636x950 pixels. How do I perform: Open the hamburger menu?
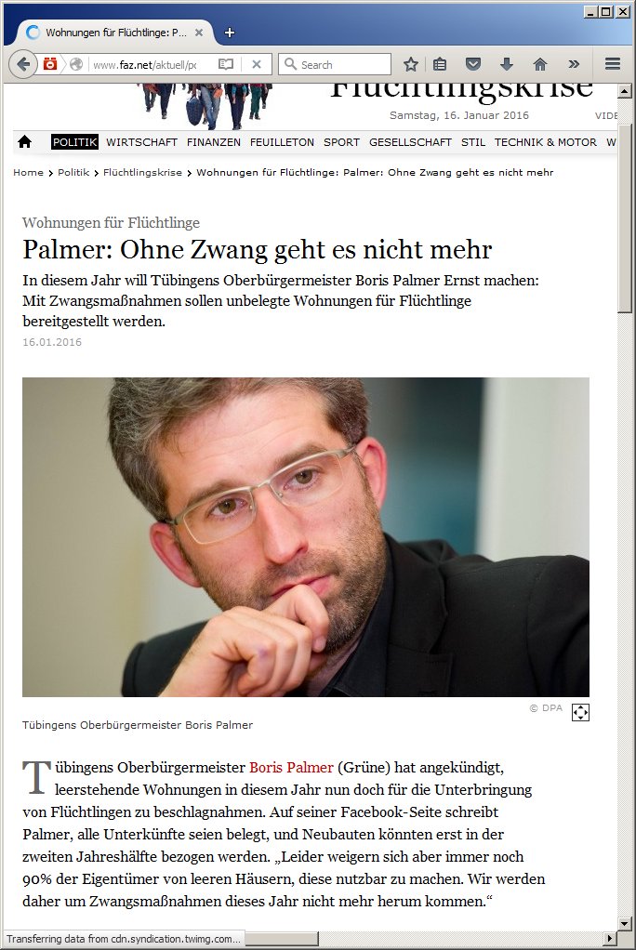pos(613,64)
